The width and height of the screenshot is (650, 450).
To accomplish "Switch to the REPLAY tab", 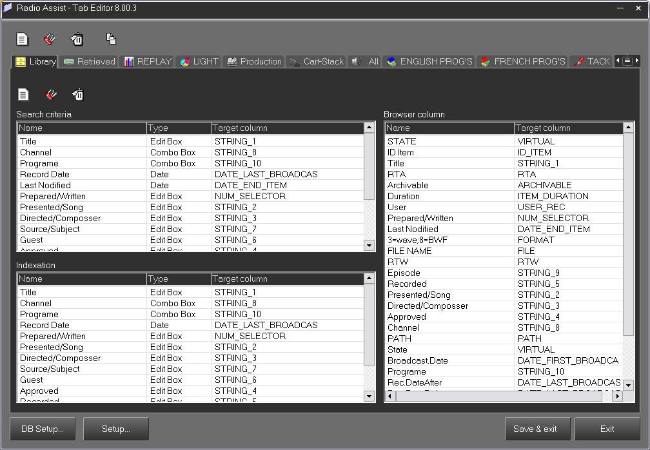I will click(148, 62).
